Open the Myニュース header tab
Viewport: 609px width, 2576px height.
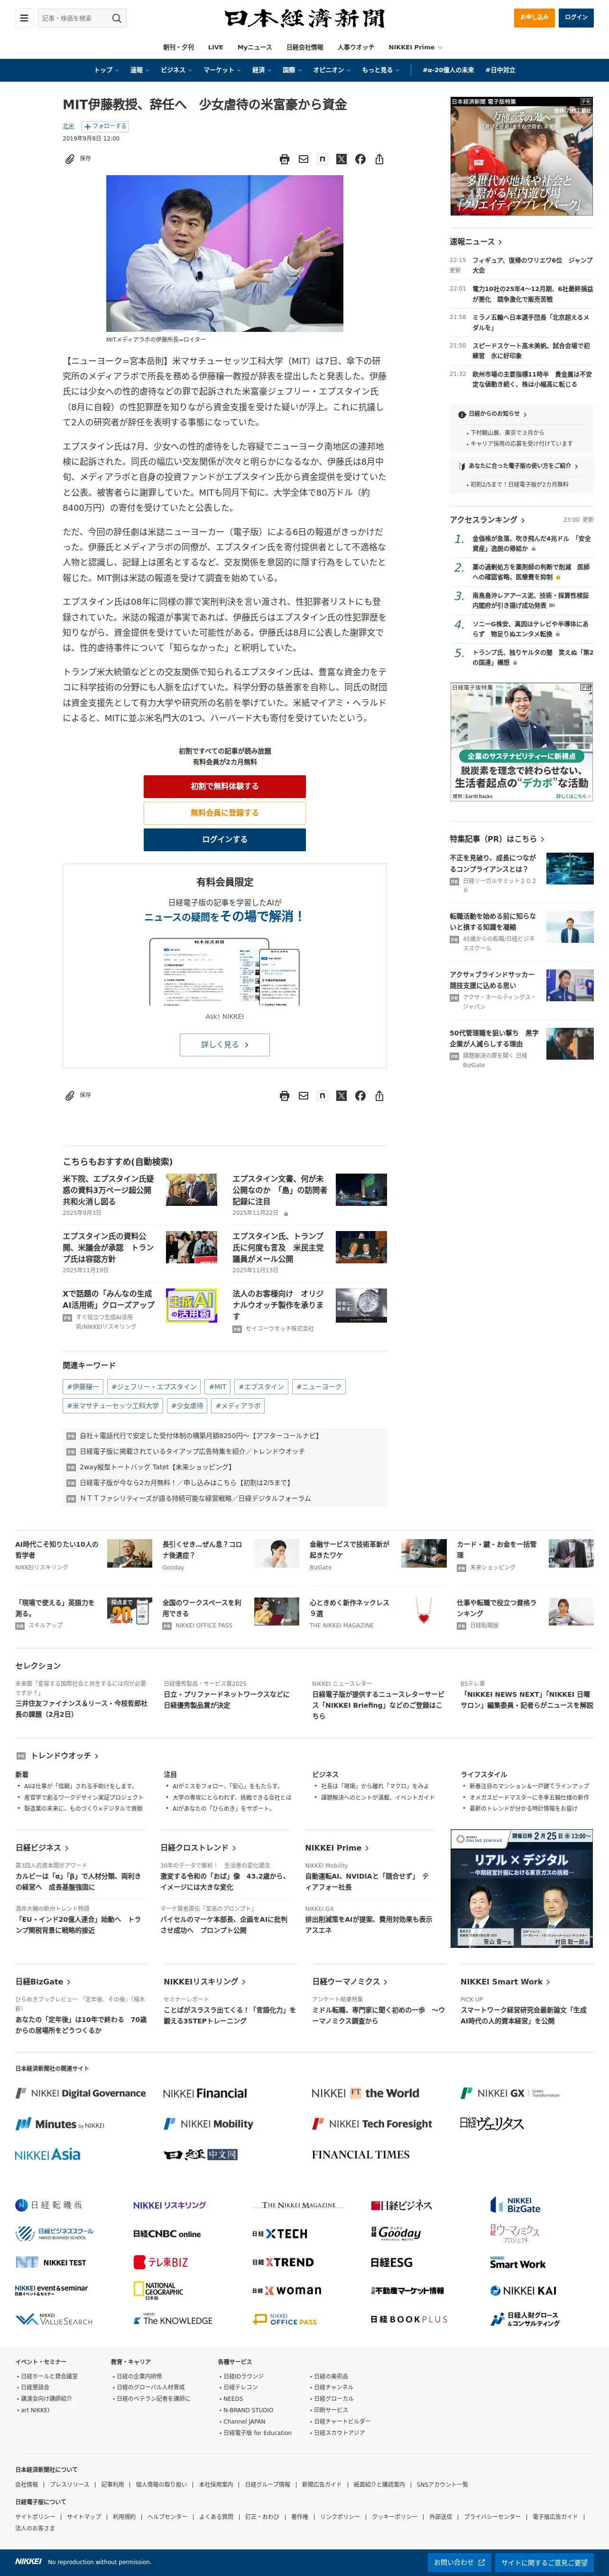pyautogui.click(x=255, y=47)
